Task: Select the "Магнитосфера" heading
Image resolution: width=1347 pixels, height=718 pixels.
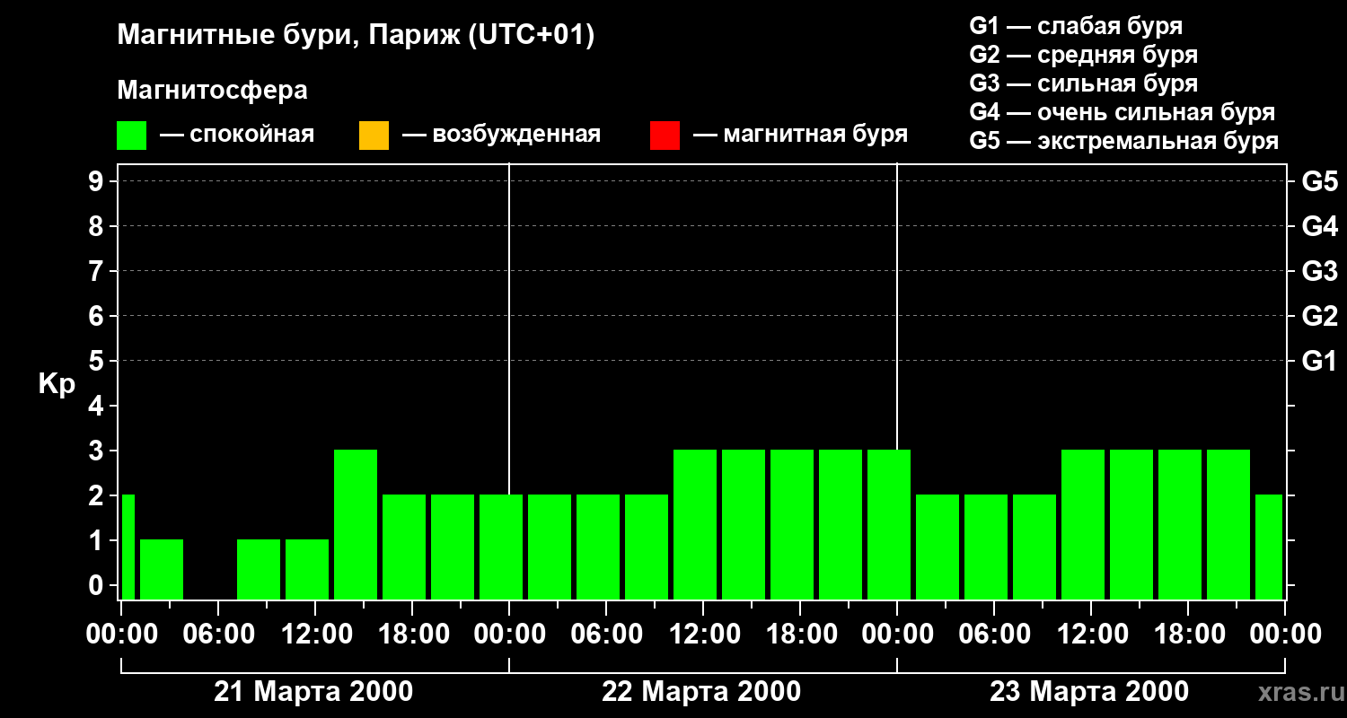Action: (212, 91)
